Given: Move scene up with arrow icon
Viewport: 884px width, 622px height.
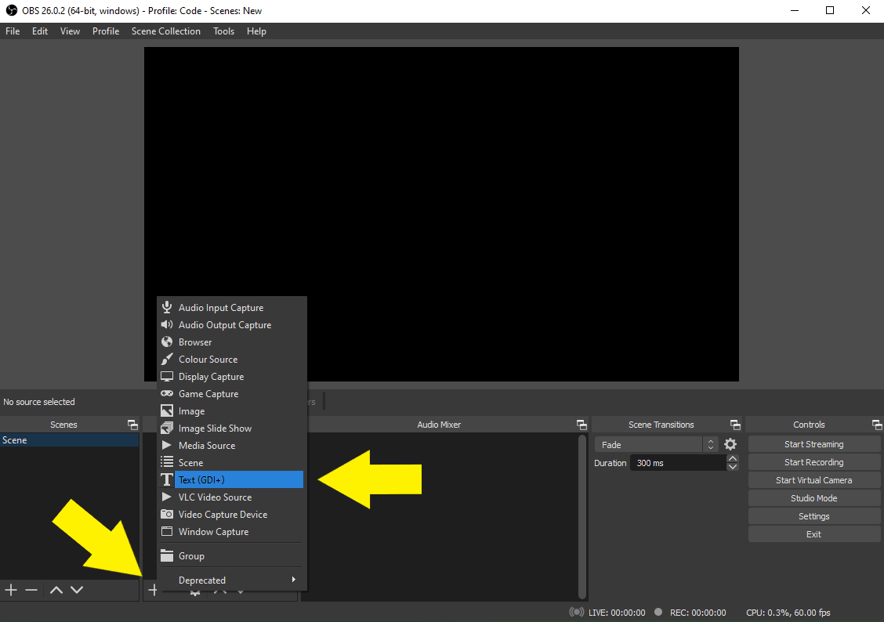Looking at the screenshot, I should click(x=56, y=590).
